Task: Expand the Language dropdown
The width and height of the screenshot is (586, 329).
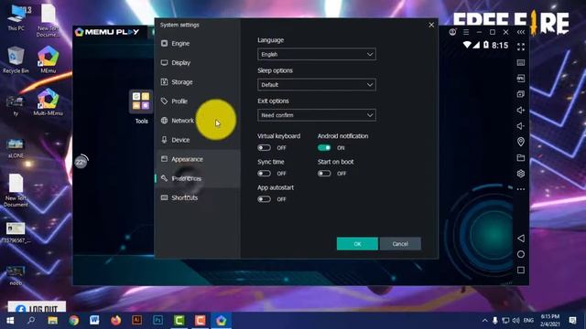Action: click(317, 55)
